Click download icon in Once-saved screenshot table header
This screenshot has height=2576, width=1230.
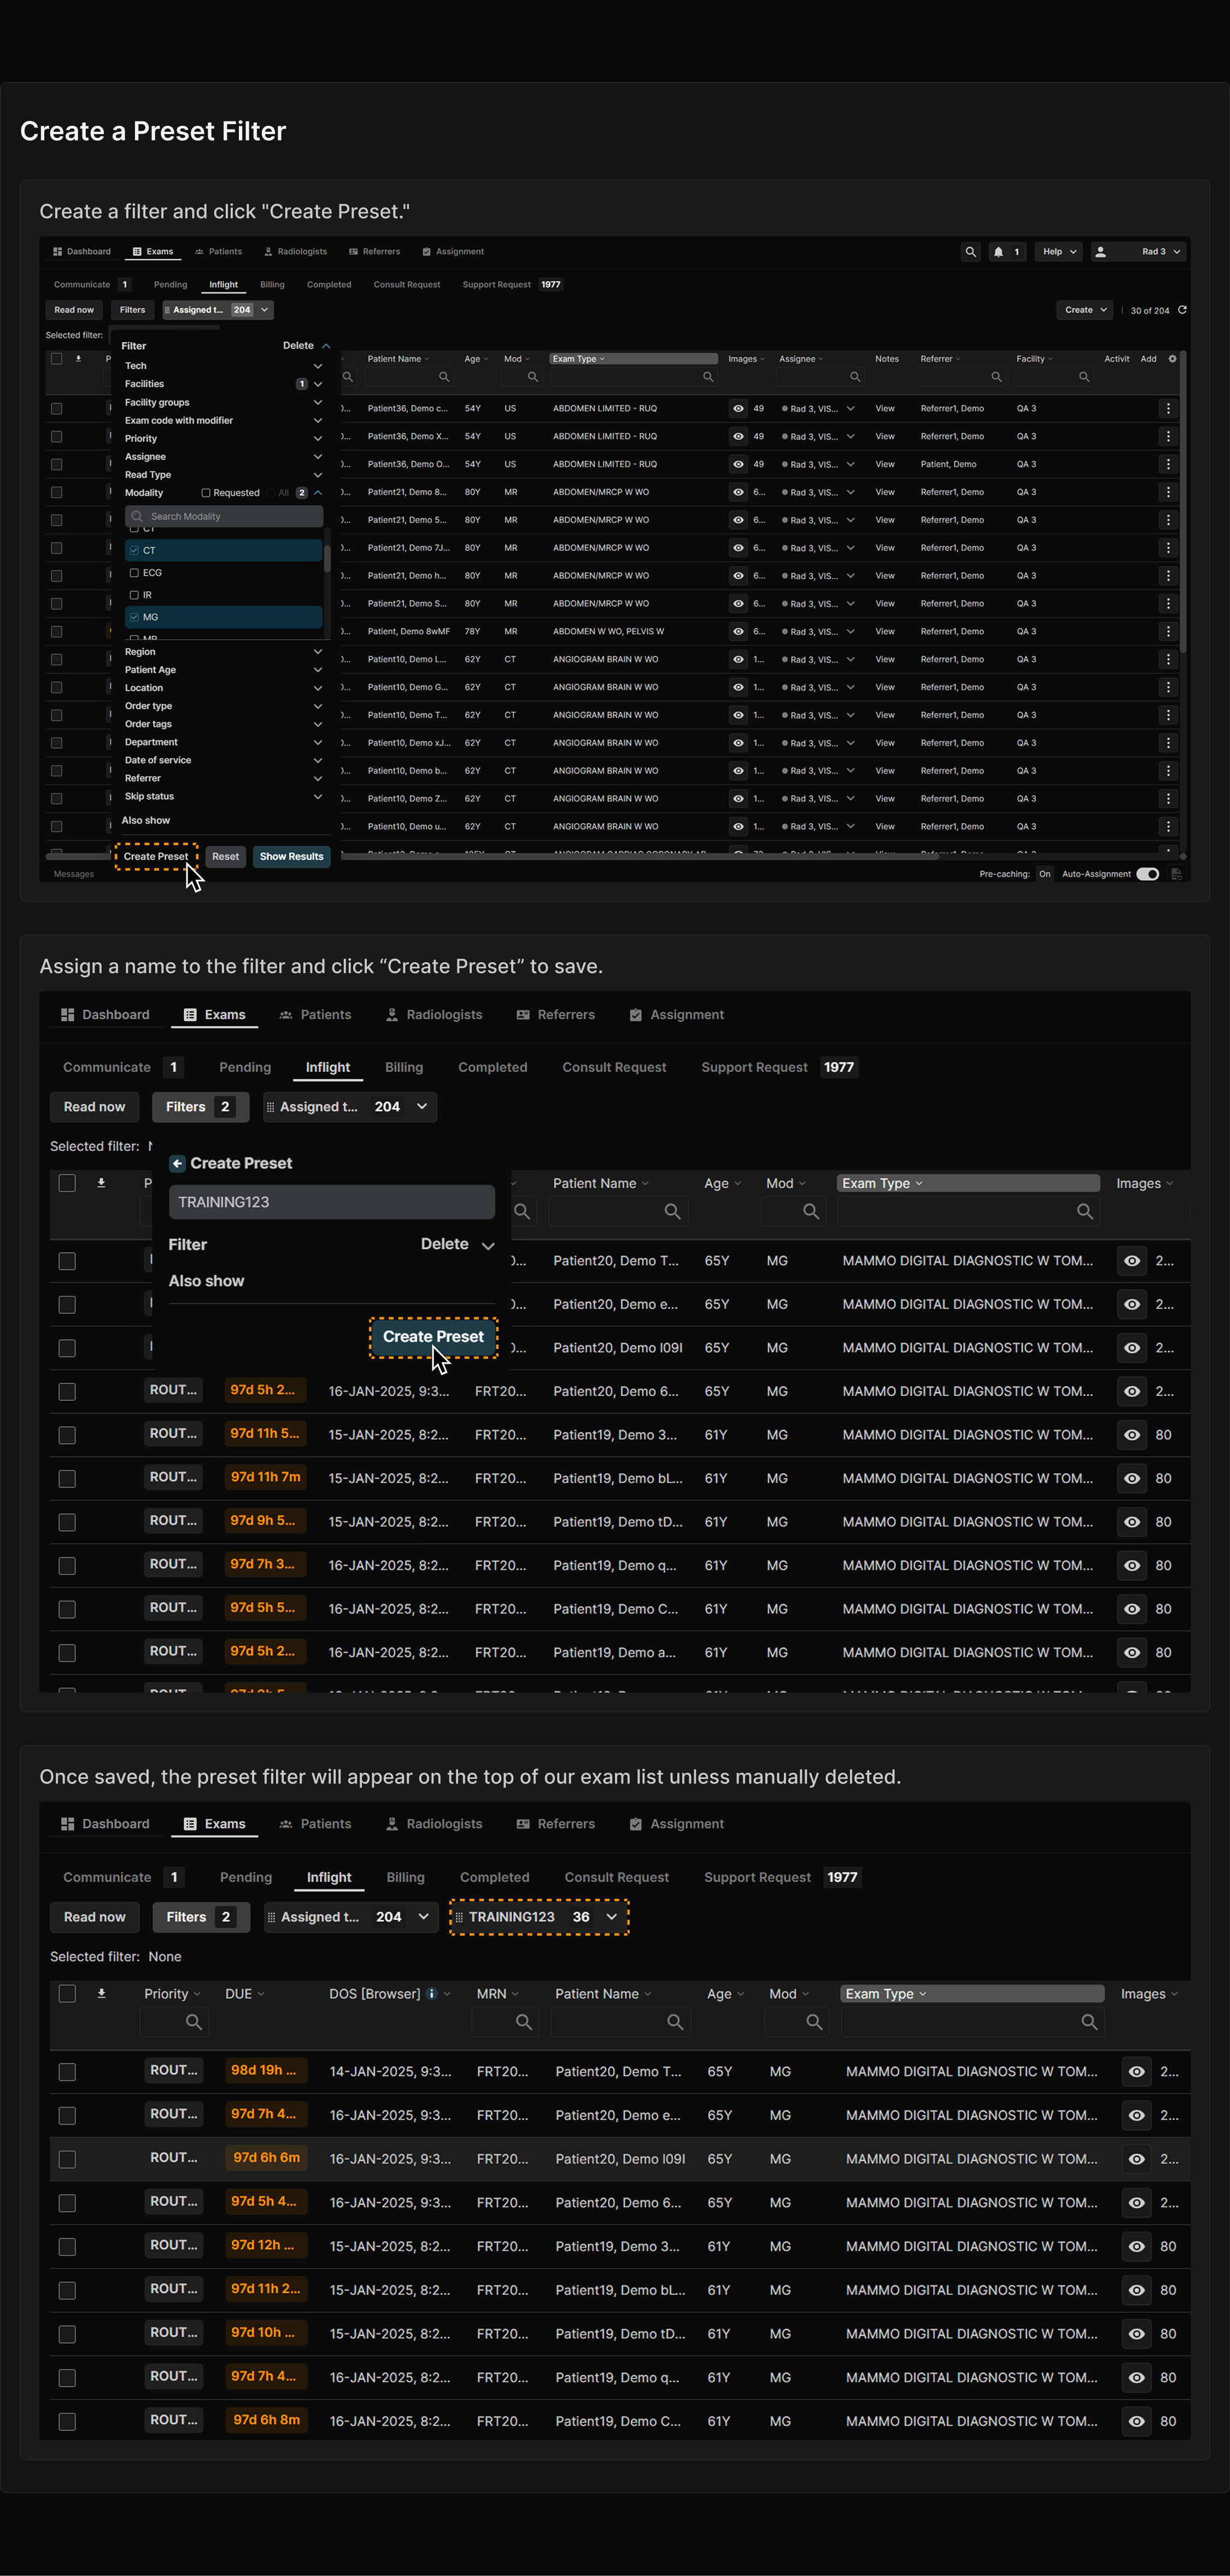click(x=101, y=1993)
